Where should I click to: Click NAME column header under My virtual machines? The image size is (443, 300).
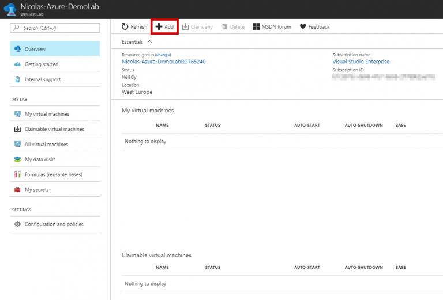162,125
